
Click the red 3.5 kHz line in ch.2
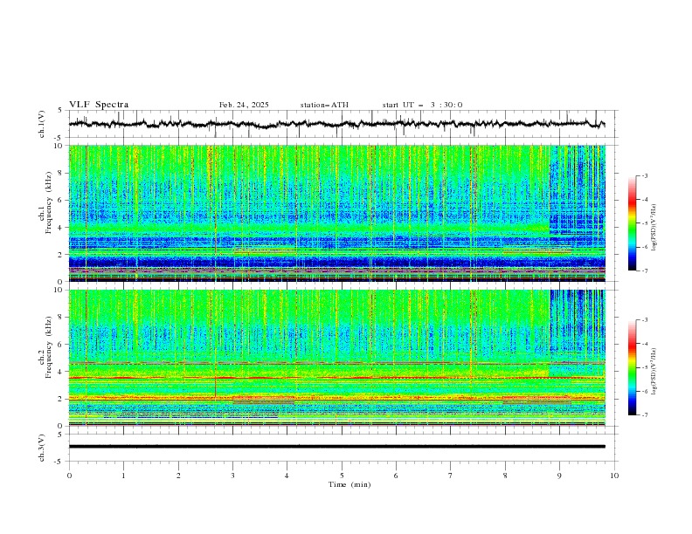[337, 378]
